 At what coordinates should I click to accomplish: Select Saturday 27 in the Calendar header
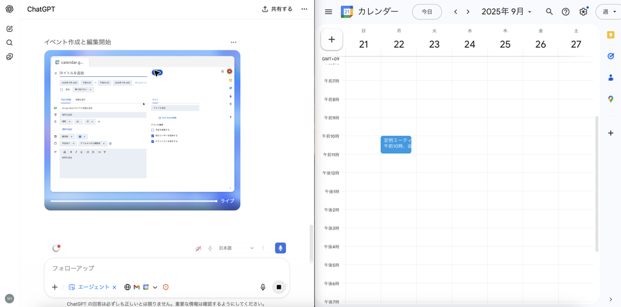[x=576, y=45]
